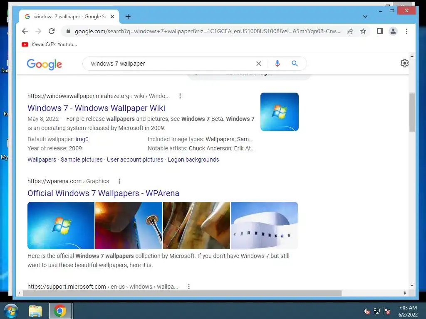Click the scroll right arrow
This screenshot has height=319, width=426.
coord(405,293)
